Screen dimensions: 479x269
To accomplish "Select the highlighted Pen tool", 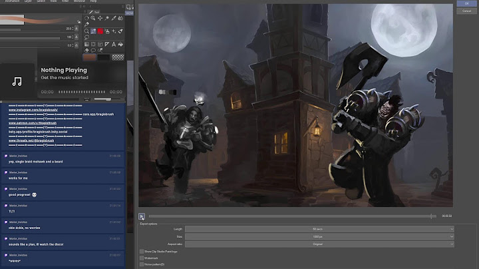I will [x=93, y=31].
